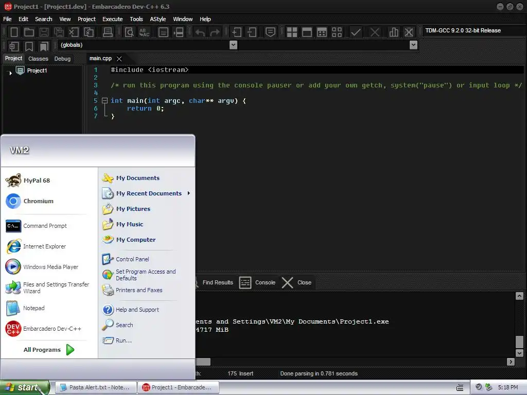The image size is (527, 395).
Task: Click the compile log scroll down arrow
Action: click(519, 353)
